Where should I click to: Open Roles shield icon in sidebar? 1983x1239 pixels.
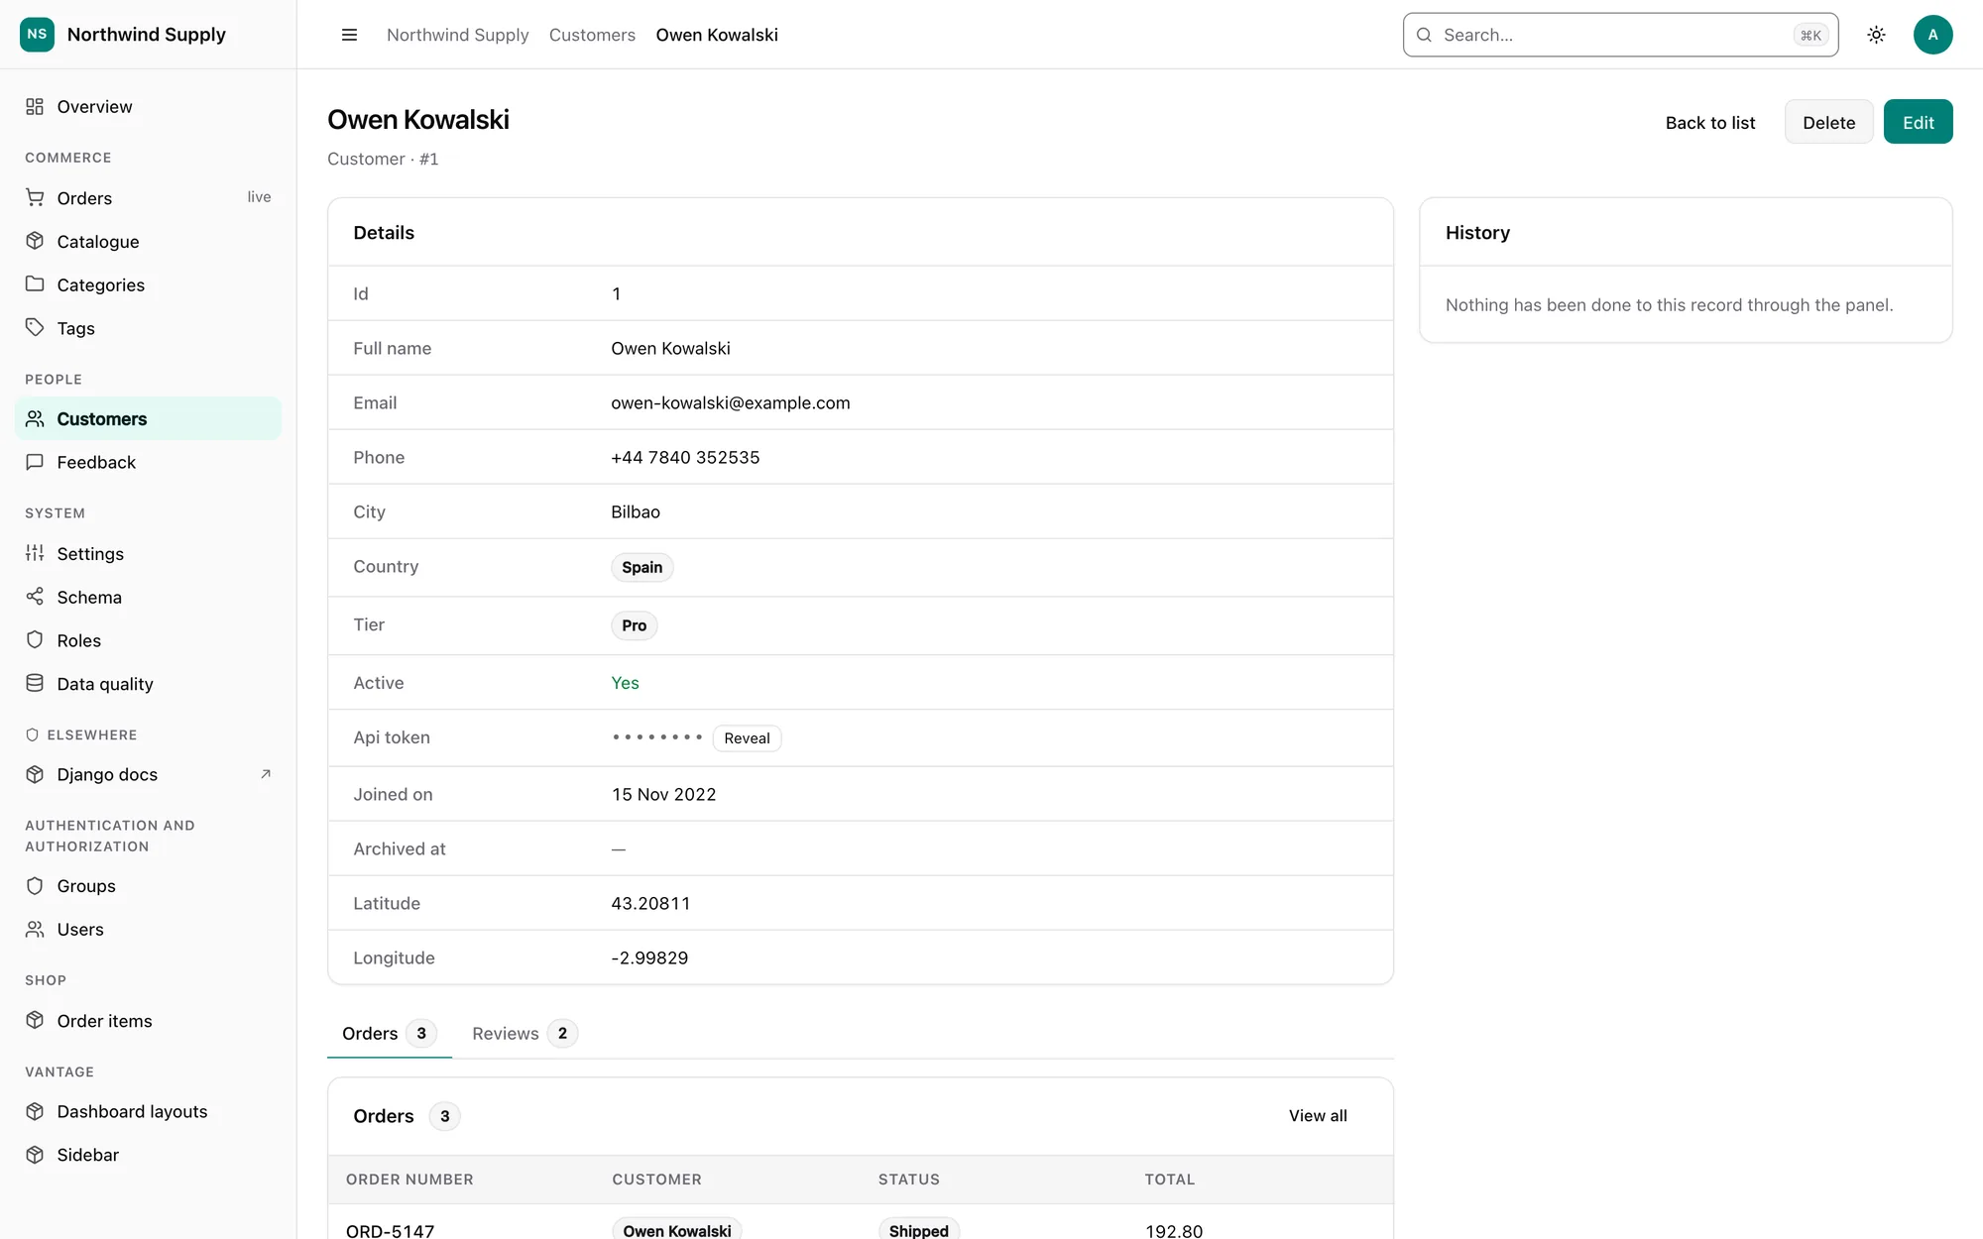(x=35, y=640)
